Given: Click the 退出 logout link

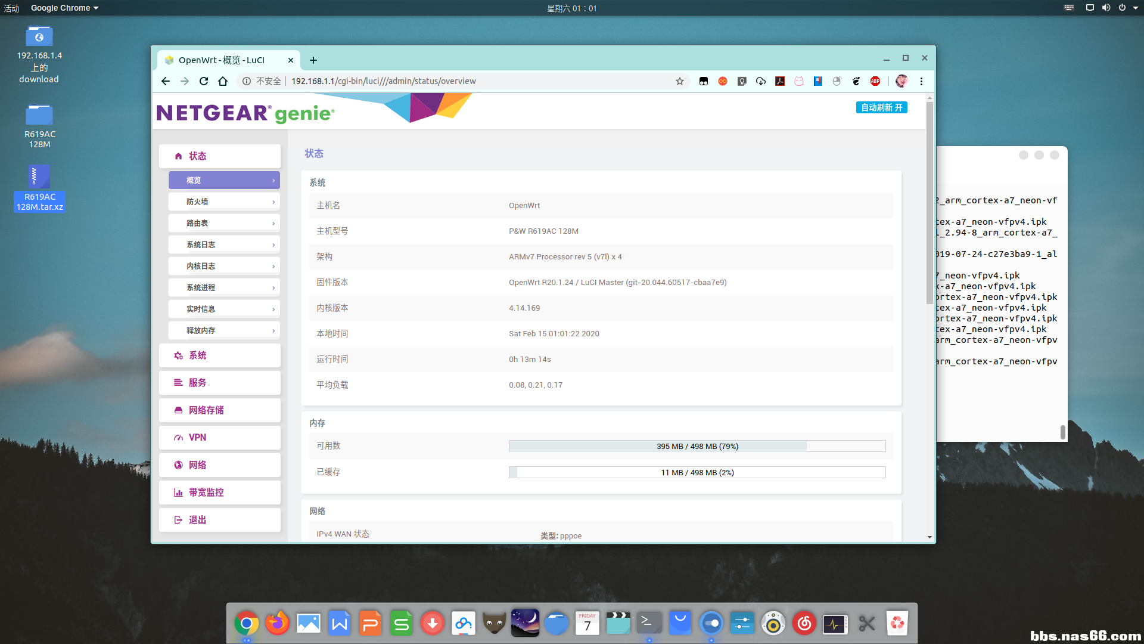Looking at the screenshot, I should 220,520.
